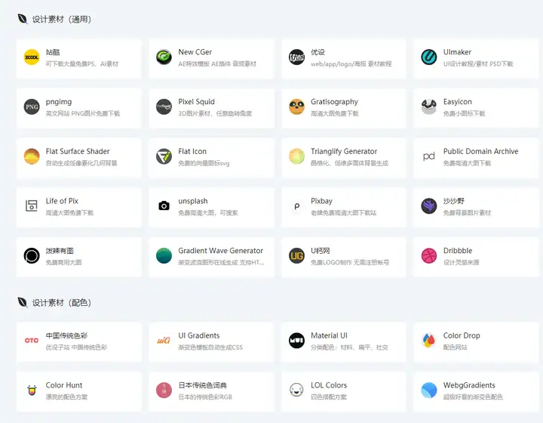Click the description 免费商用大图
This screenshot has height=423, width=543.
click(x=63, y=262)
